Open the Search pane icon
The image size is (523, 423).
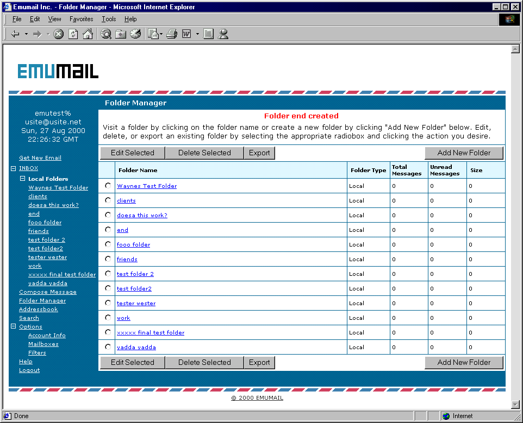[106, 34]
